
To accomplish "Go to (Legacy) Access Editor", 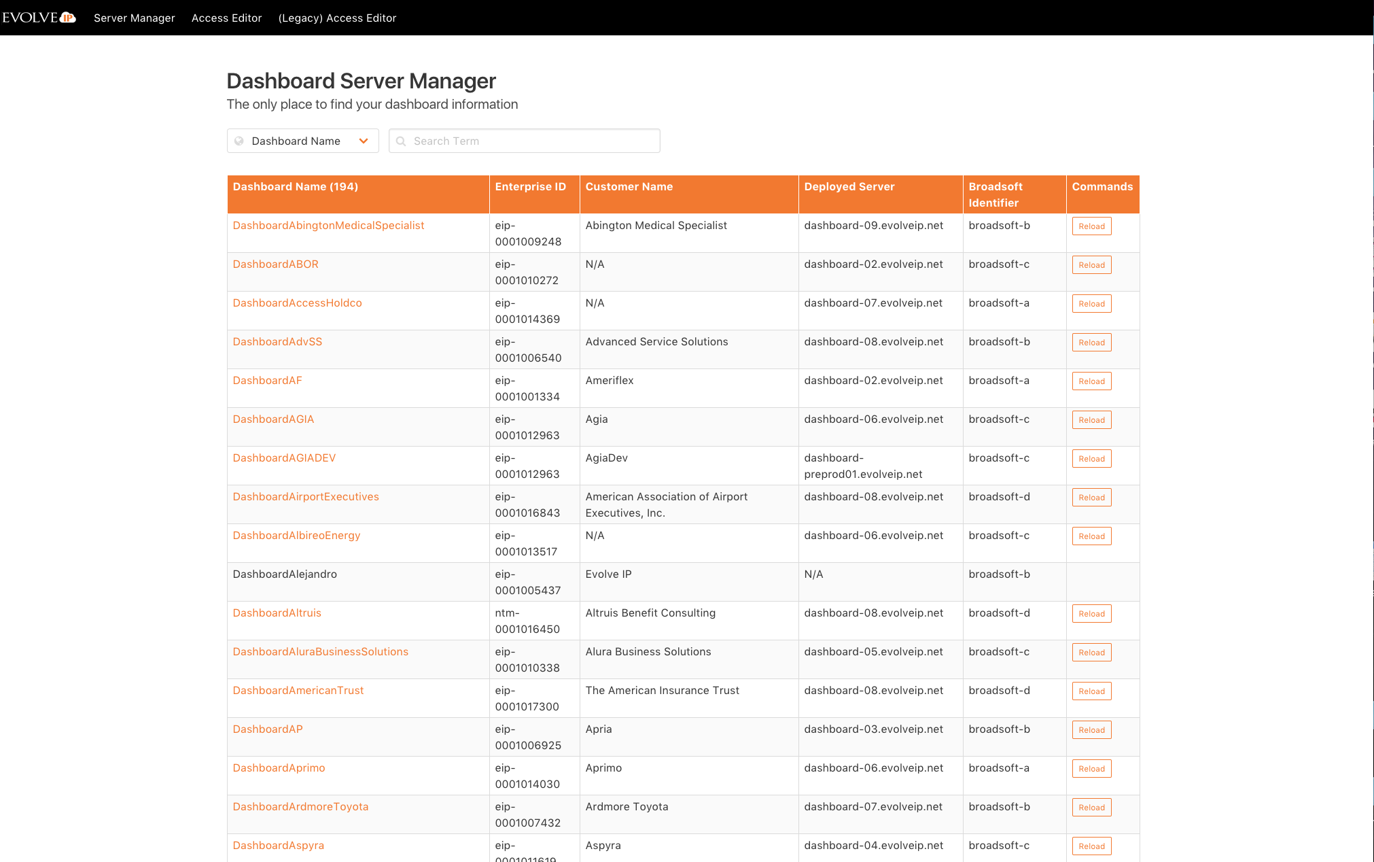I will click(337, 18).
